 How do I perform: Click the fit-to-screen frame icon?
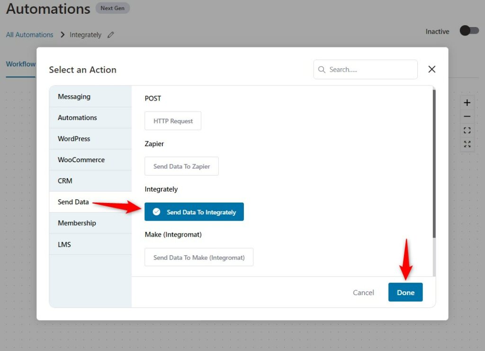[467, 130]
